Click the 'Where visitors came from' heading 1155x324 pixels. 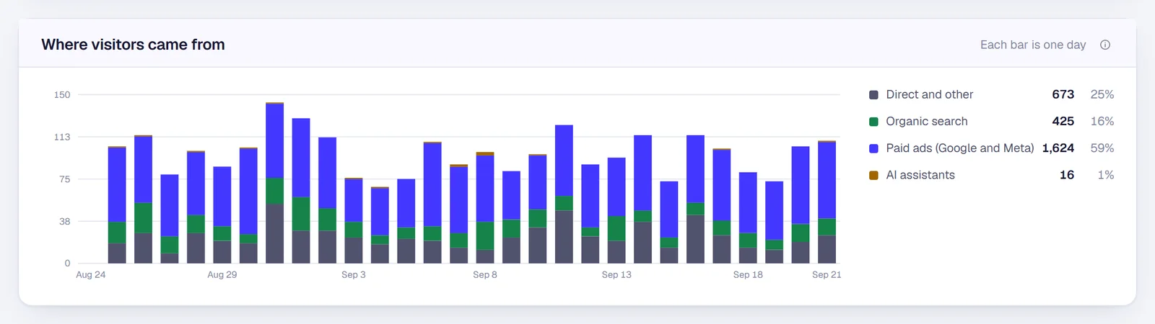(x=133, y=45)
